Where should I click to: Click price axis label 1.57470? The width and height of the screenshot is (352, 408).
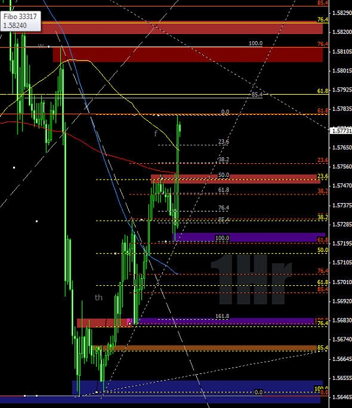point(342,186)
